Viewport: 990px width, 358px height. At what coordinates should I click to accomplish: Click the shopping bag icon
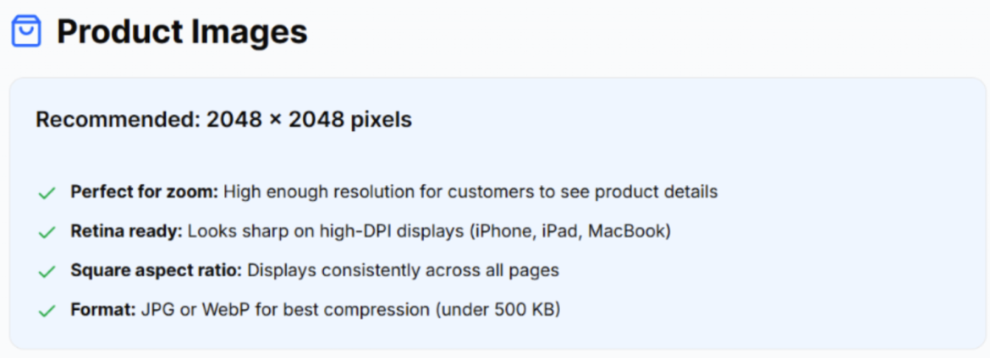(x=26, y=32)
